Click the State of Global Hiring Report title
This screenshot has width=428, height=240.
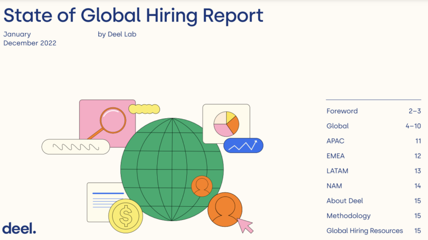click(x=133, y=15)
